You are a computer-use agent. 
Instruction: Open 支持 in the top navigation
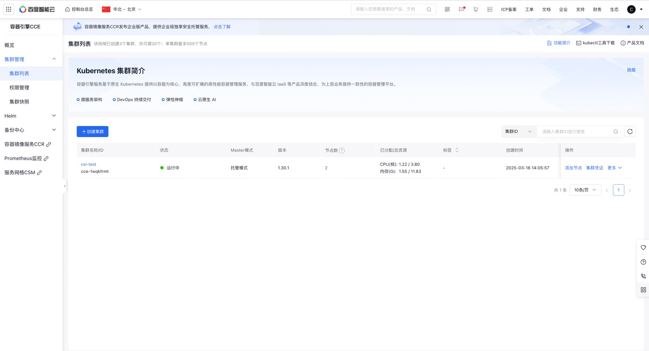(580, 9)
